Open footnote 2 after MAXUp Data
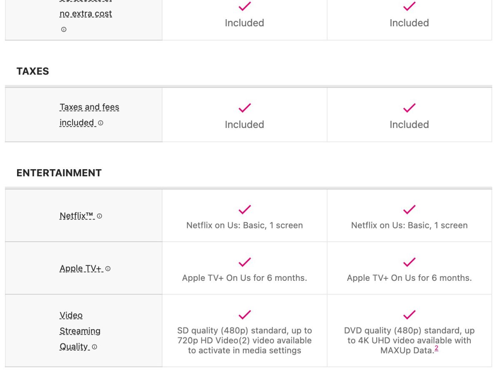 (436, 348)
